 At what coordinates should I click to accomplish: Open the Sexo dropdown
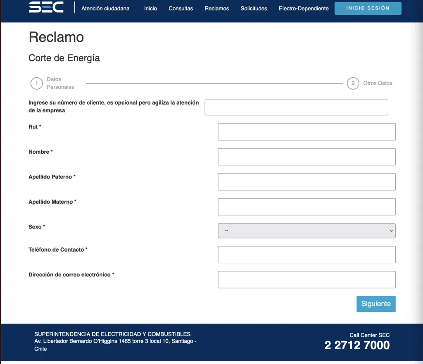coord(307,231)
